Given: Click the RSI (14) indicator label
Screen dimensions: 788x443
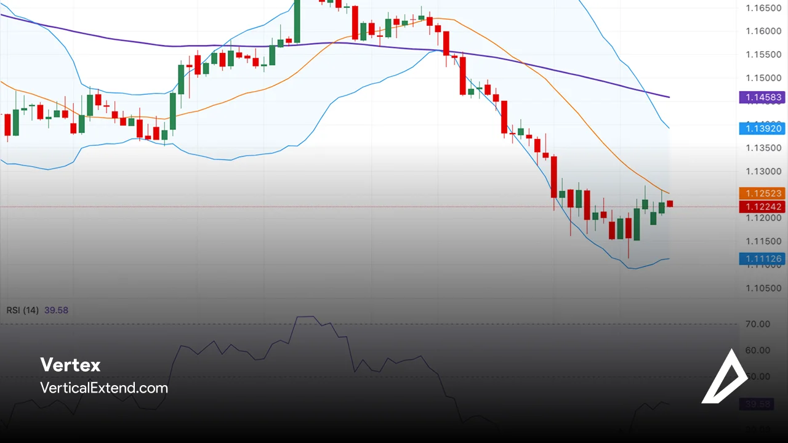Looking at the screenshot, I should coord(23,310).
